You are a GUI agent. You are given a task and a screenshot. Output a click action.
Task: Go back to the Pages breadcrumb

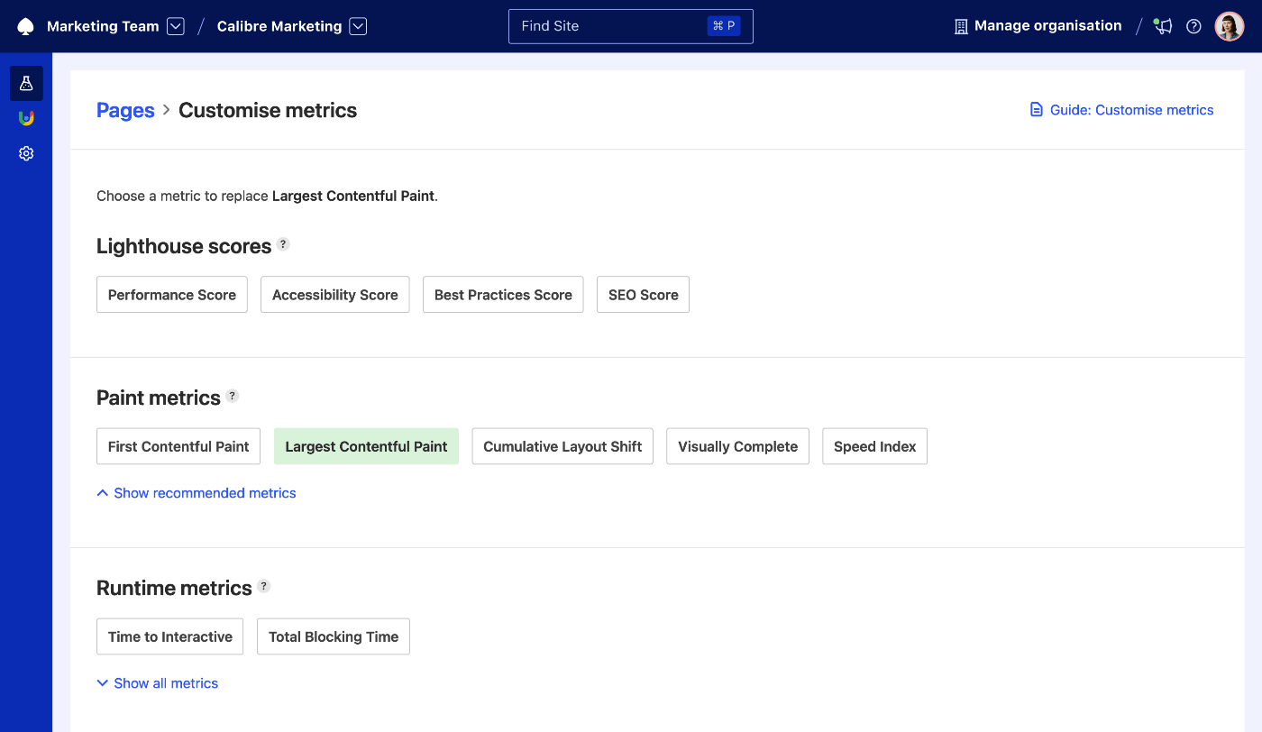point(125,109)
